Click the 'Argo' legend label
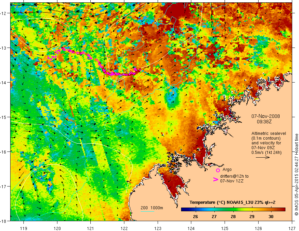Image resolution: width=299 pixels, height=231 pixels. tap(227, 170)
